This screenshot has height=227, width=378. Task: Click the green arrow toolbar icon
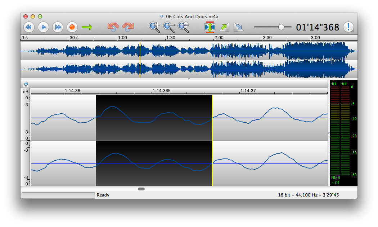click(87, 27)
